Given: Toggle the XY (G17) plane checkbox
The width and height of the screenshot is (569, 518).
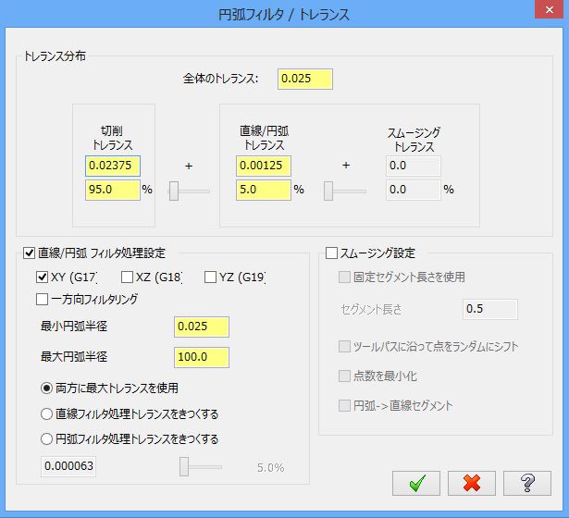Looking at the screenshot, I should click(42, 277).
